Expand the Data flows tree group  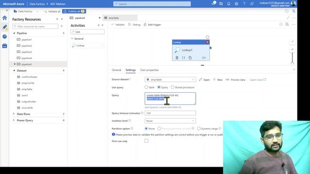(x=14, y=114)
